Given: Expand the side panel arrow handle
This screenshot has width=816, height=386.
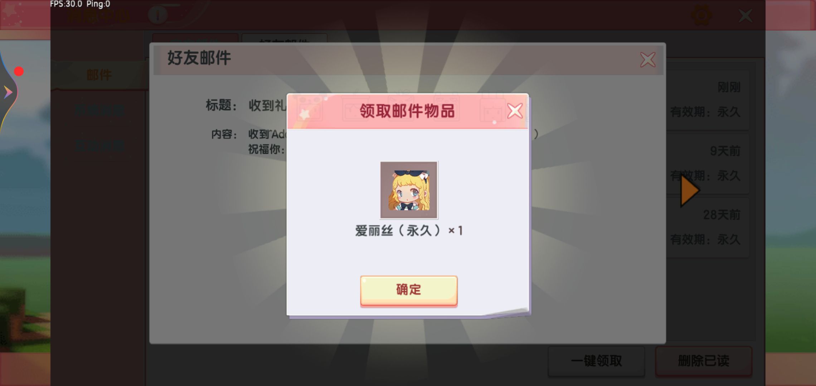Looking at the screenshot, I should click(8, 93).
